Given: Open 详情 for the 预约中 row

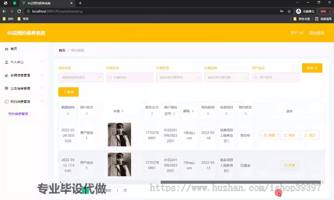Looking at the screenshot, I should (x=269, y=136).
